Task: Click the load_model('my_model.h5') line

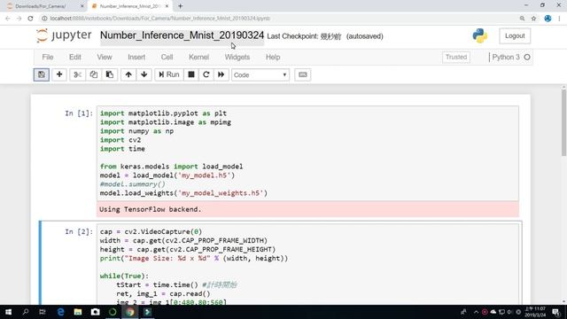Action: click(x=167, y=175)
